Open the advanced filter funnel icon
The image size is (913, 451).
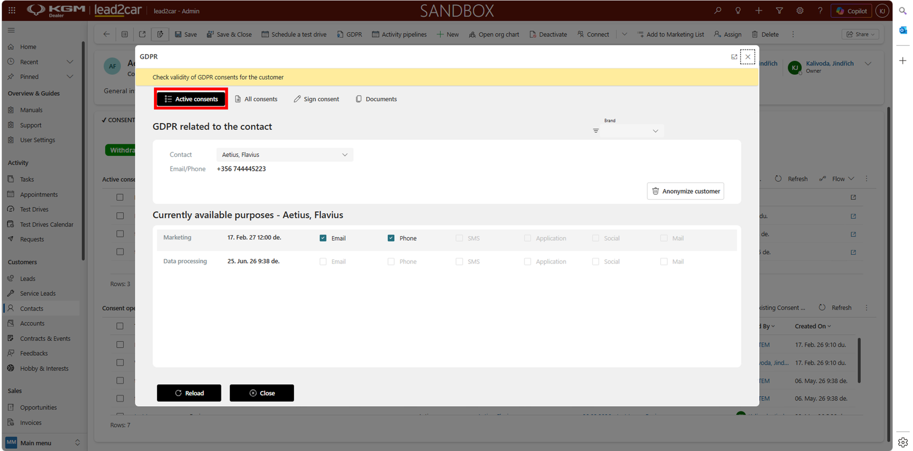tap(779, 10)
